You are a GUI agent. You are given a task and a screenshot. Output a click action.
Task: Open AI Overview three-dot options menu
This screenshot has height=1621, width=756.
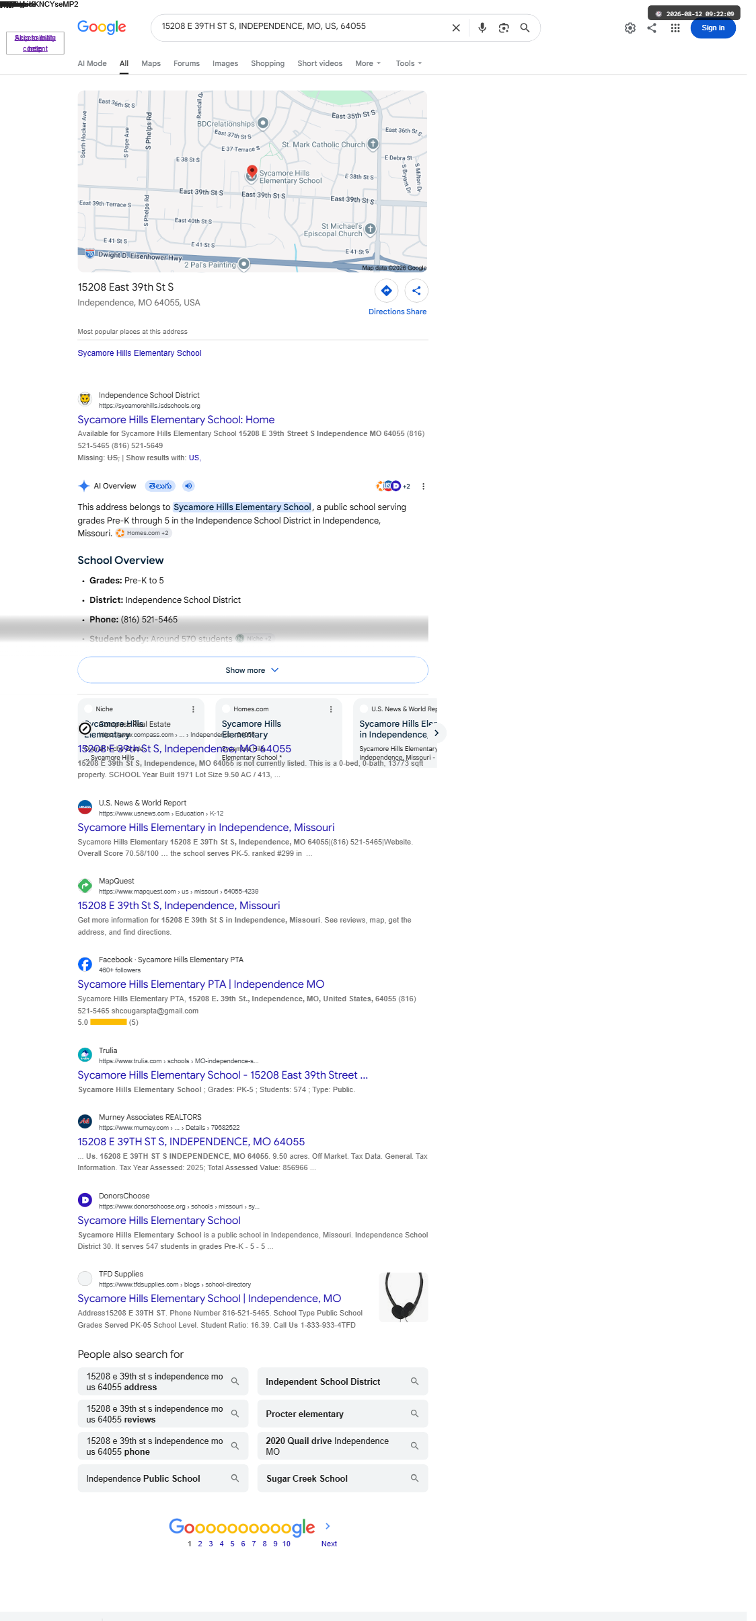(x=423, y=486)
